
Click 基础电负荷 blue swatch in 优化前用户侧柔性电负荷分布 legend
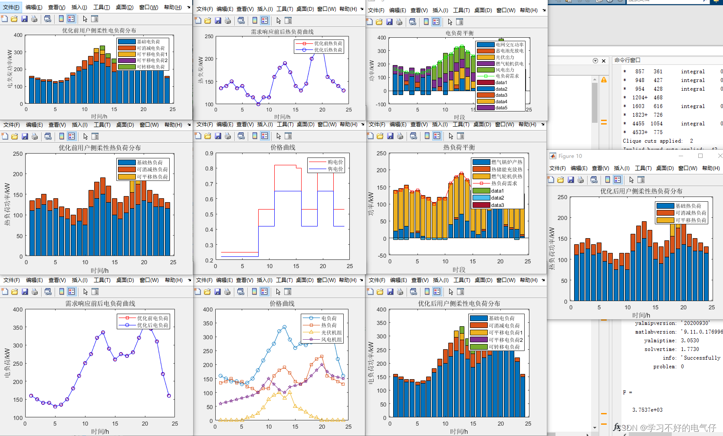click(x=127, y=42)
